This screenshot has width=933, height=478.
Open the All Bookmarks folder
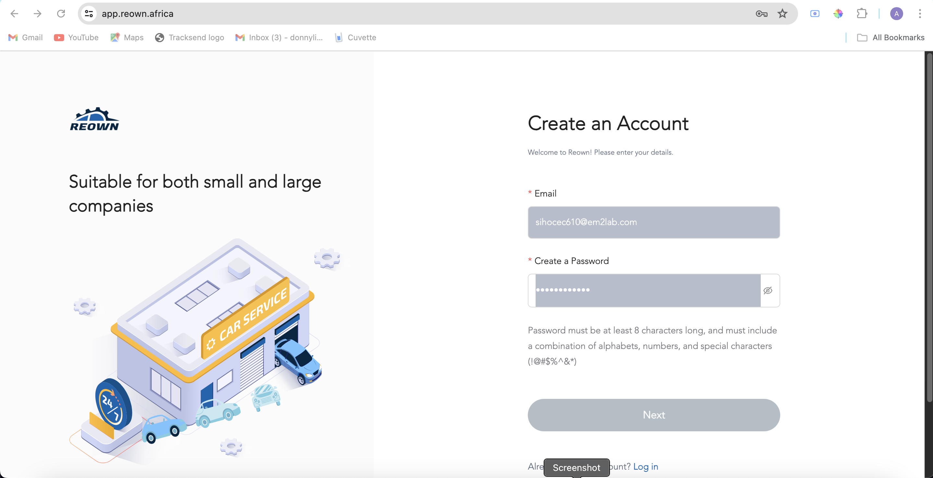coord(891,37)
